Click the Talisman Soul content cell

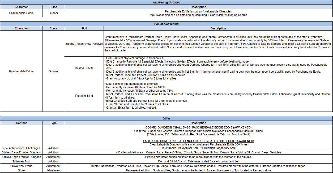point(21,161)
